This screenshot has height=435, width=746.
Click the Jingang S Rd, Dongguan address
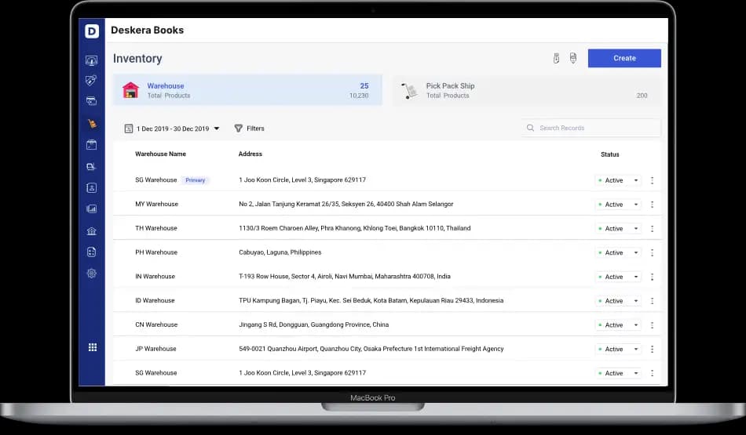pos(313,324)
